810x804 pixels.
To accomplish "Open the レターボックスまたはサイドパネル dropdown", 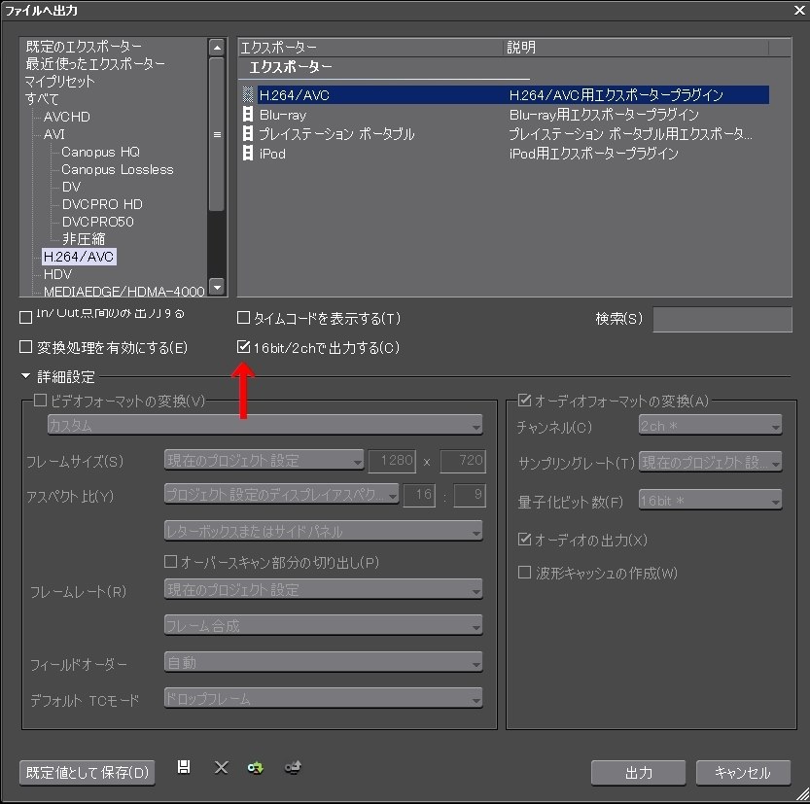I will click(x=324, y=531).
